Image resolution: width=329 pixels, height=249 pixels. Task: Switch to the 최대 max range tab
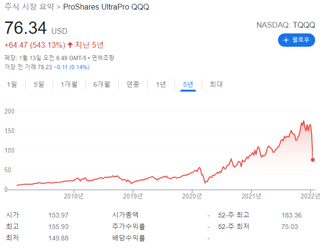pos(216,84)
